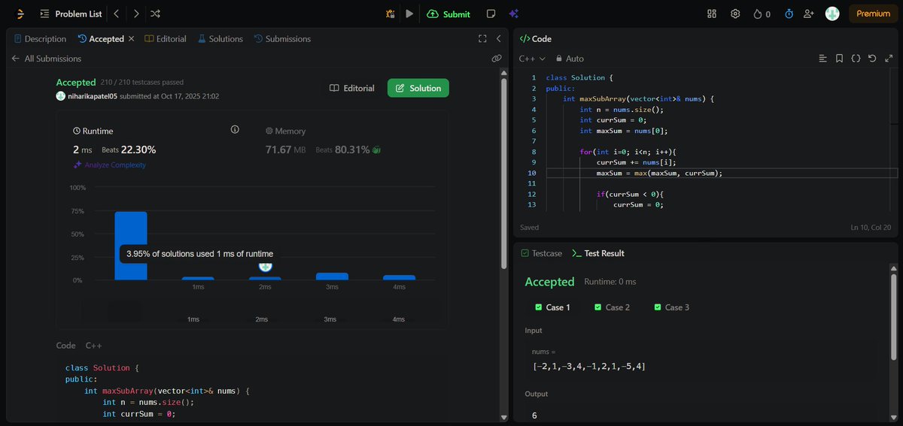Click the LeetCode logo icon

pyautogui.click(x=20, y=14)
